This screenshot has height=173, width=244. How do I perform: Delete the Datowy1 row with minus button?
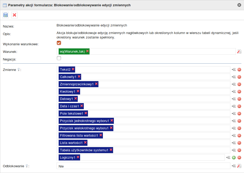click(239, 99)
